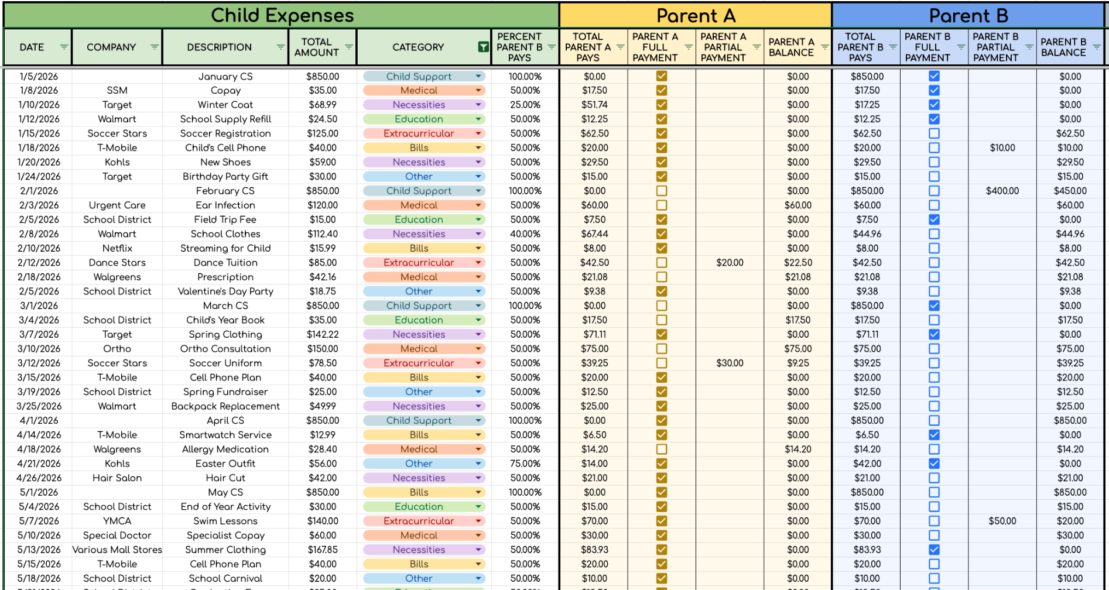
Task: Open Medical dropdown for Specialist Copay
Action: click(x=478, y=535)
